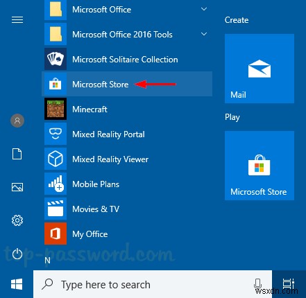Open Microsoft Solitaire Collection text entry
The image size is (306, 298).
(125, 60)
